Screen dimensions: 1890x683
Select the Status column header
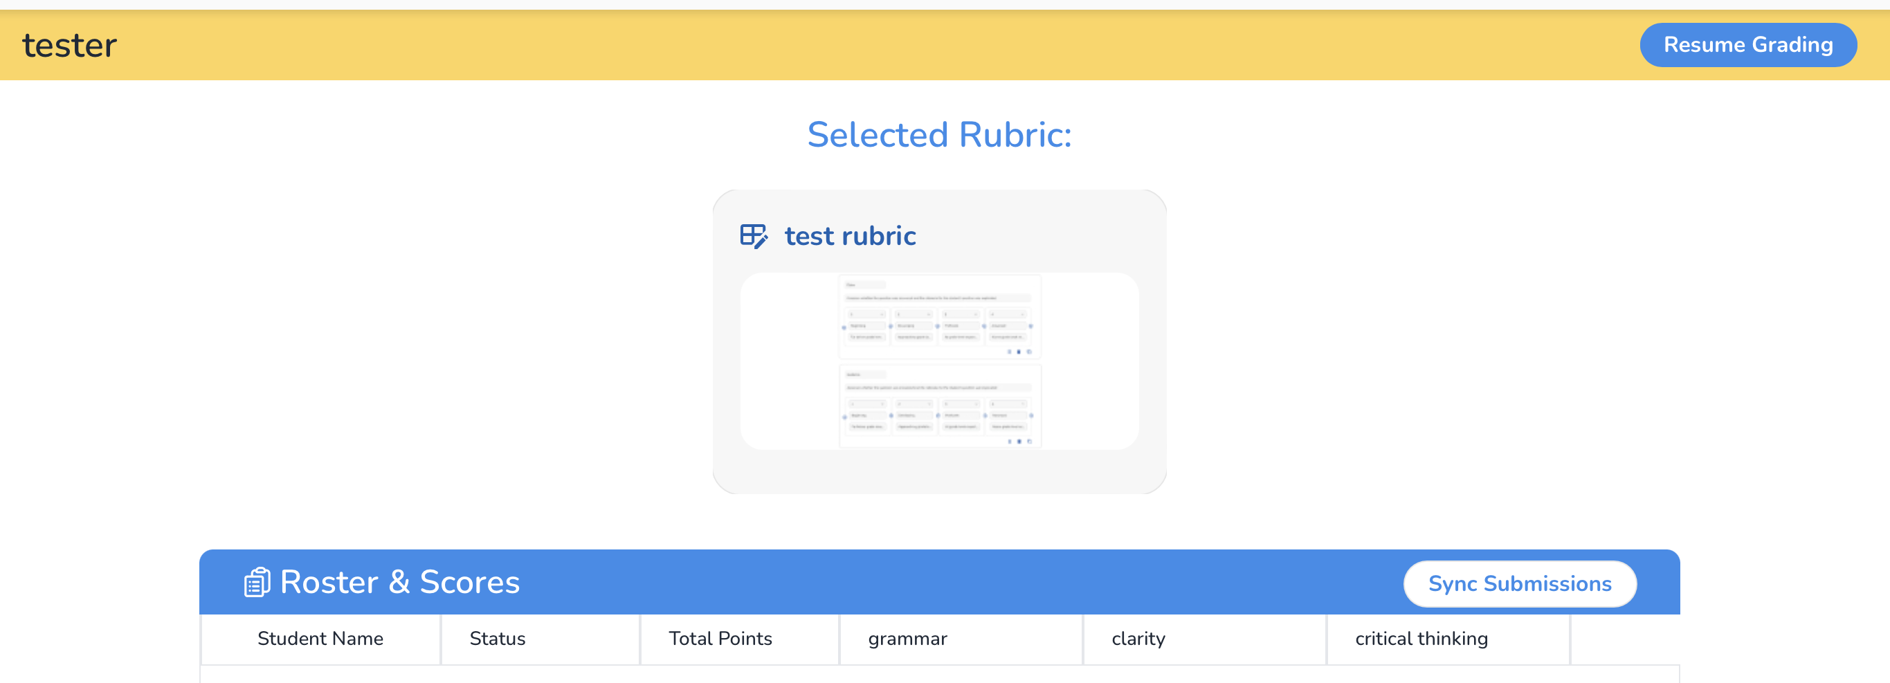[497, 638]
